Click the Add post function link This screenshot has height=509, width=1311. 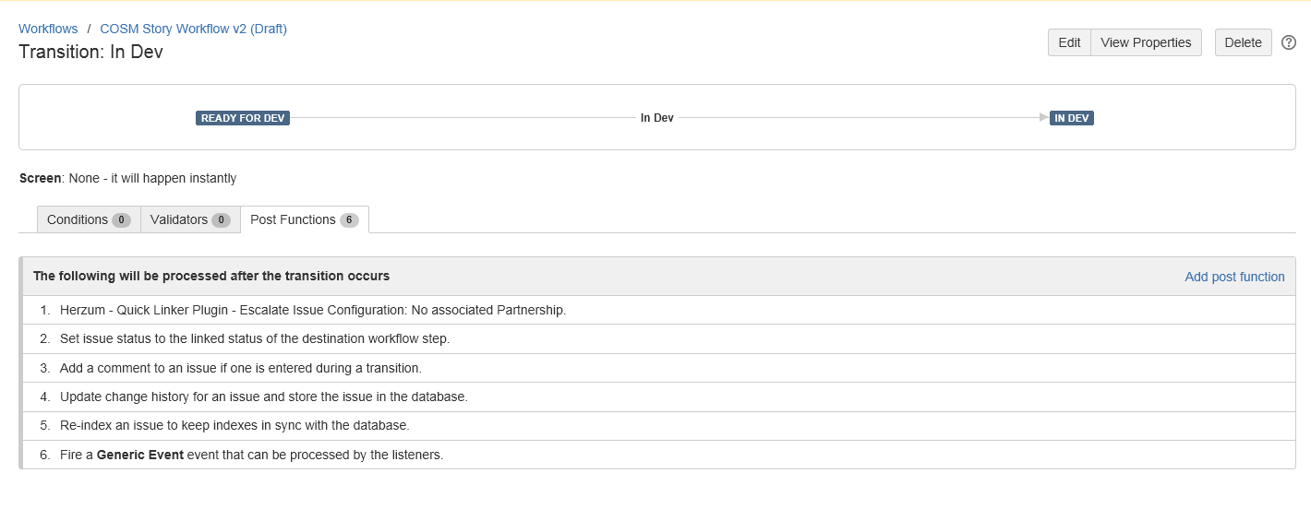(x=1234, y=277)
